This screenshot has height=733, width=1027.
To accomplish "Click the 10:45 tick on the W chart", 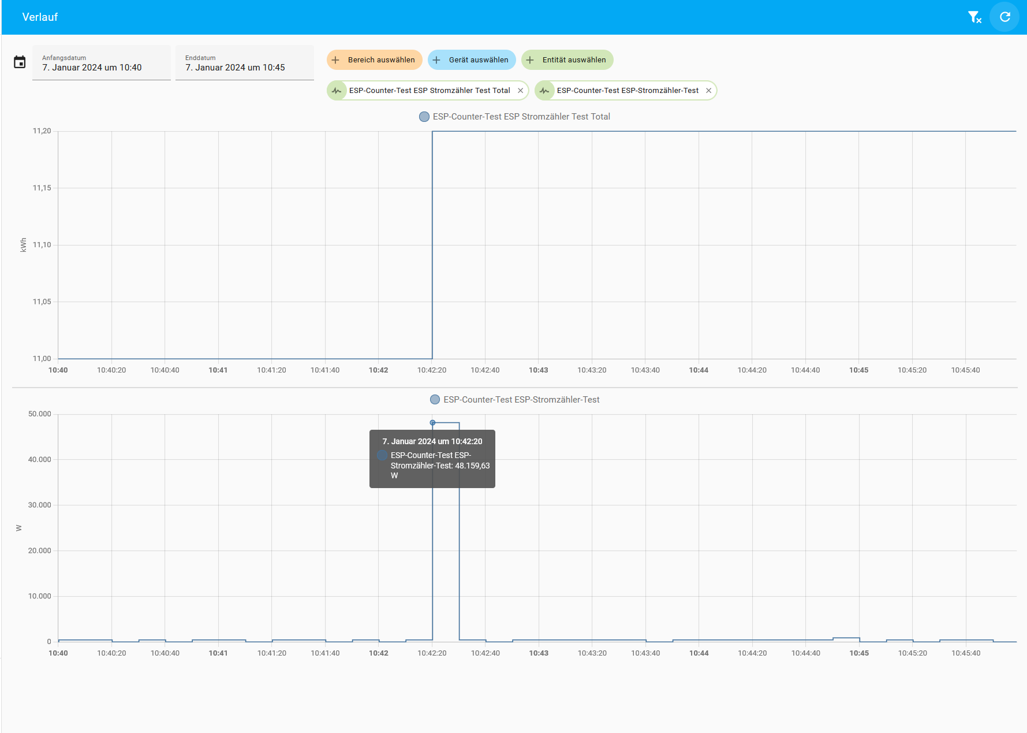I will click(859, 653).
